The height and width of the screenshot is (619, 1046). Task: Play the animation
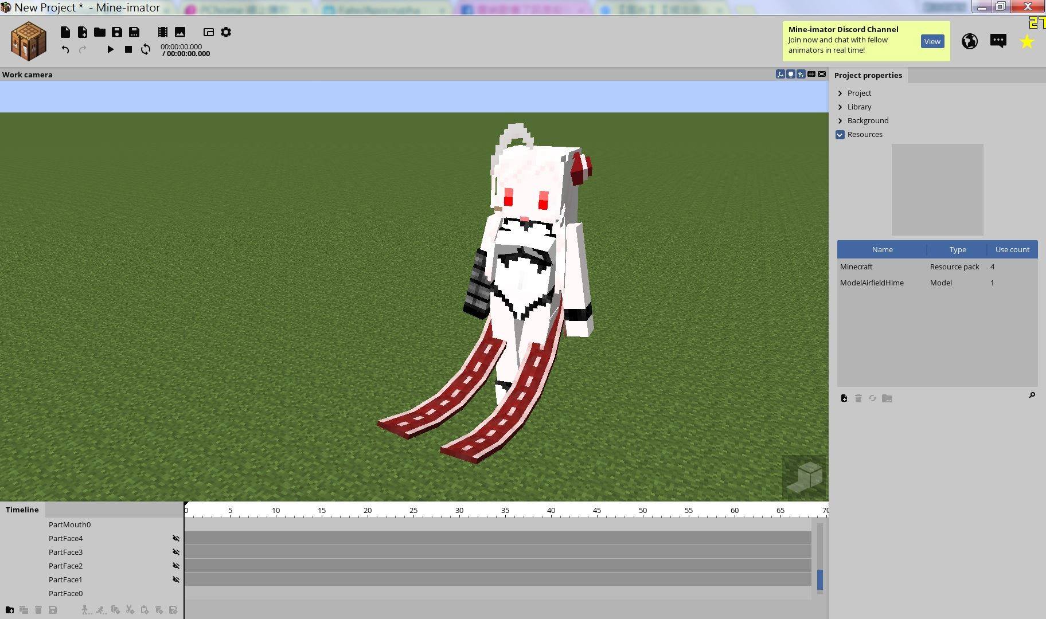(111, 49)
